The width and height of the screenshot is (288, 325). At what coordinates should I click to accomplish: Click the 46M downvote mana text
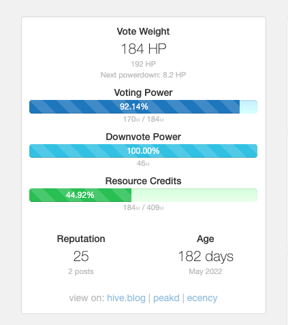click(x=143, y=163)
